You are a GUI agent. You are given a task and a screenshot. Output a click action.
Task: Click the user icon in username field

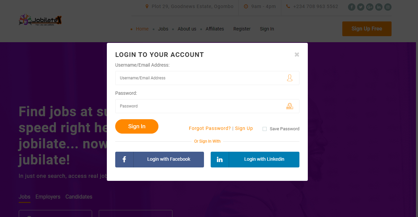click(x=290, y=78)
